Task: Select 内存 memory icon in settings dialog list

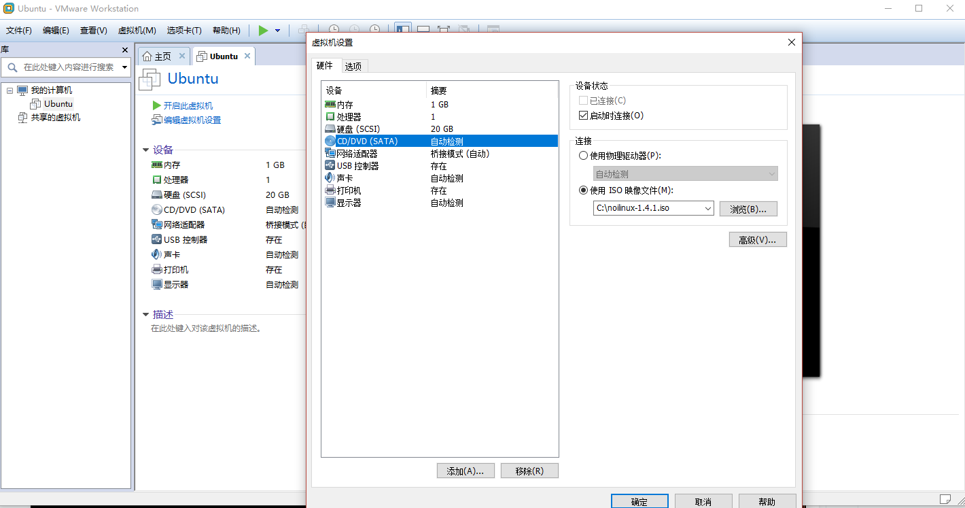Action: tap(330, 105)
